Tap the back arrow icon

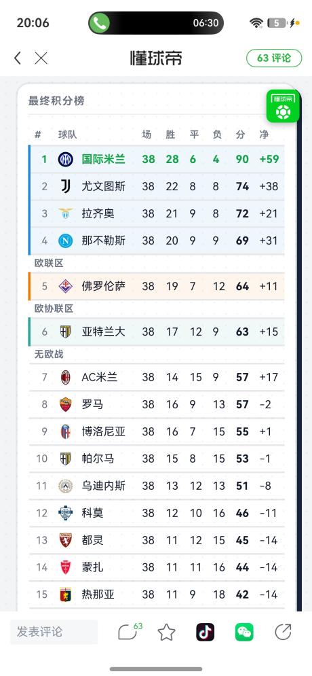18,58
